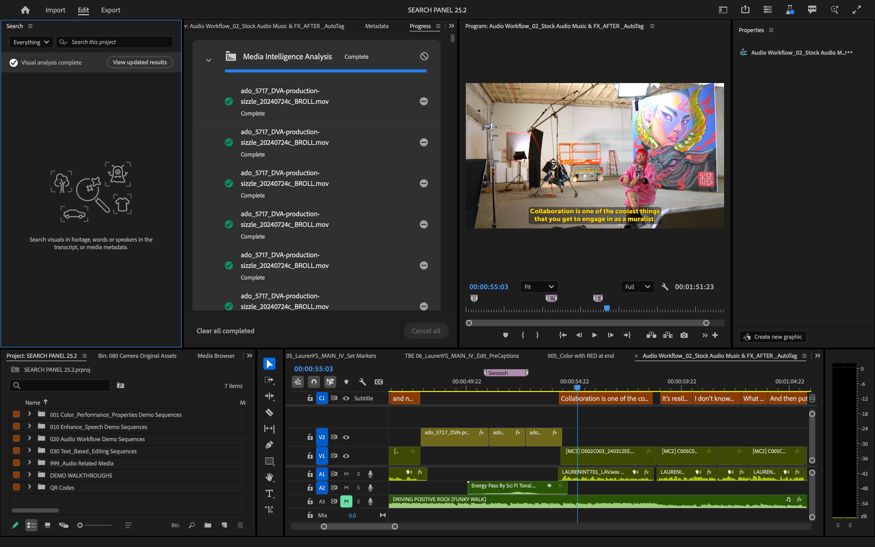
Task: Click View updated results button
Action: [x=140, y=62]
